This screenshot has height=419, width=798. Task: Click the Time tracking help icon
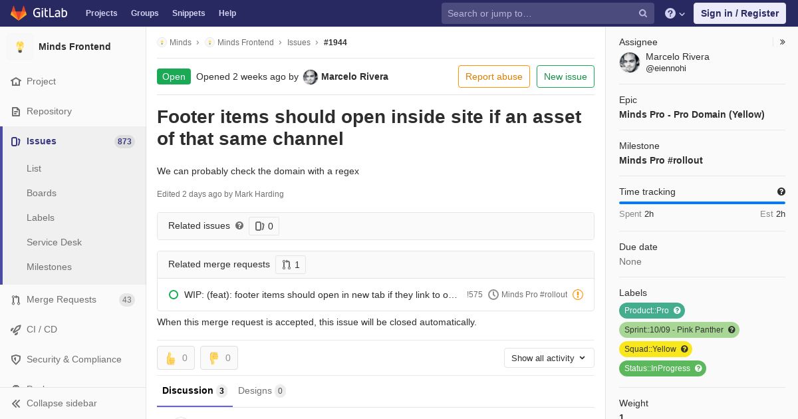[x=781, y=192]
